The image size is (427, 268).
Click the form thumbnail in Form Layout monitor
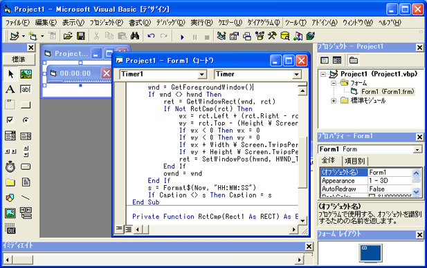pos(365,247)
